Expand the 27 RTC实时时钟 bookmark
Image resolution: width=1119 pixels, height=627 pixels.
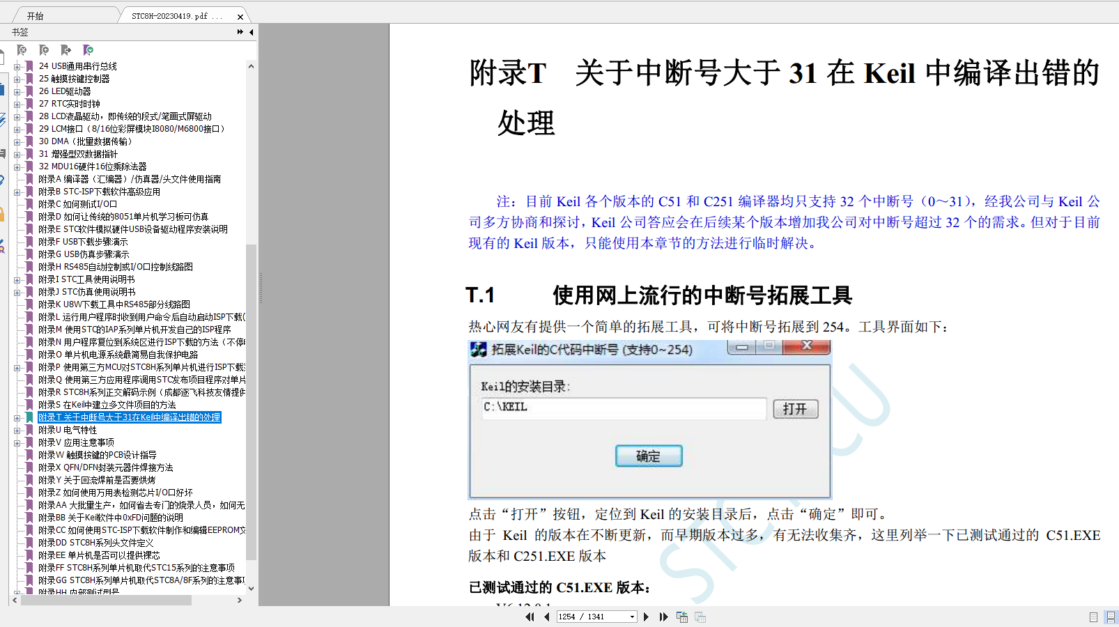click(x=17, y=104)
